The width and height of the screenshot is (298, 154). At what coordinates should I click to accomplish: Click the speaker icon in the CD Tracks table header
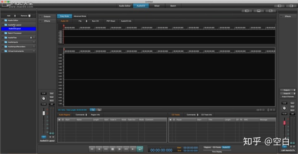pos(170,120)
